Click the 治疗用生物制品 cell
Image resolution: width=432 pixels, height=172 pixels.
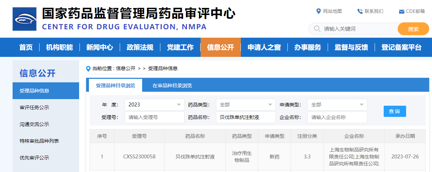(x=242, y=157)
